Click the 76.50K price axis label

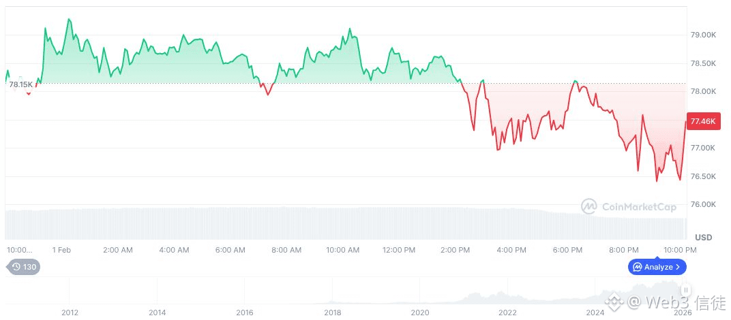pyautogui.click(x=703, y=176)
